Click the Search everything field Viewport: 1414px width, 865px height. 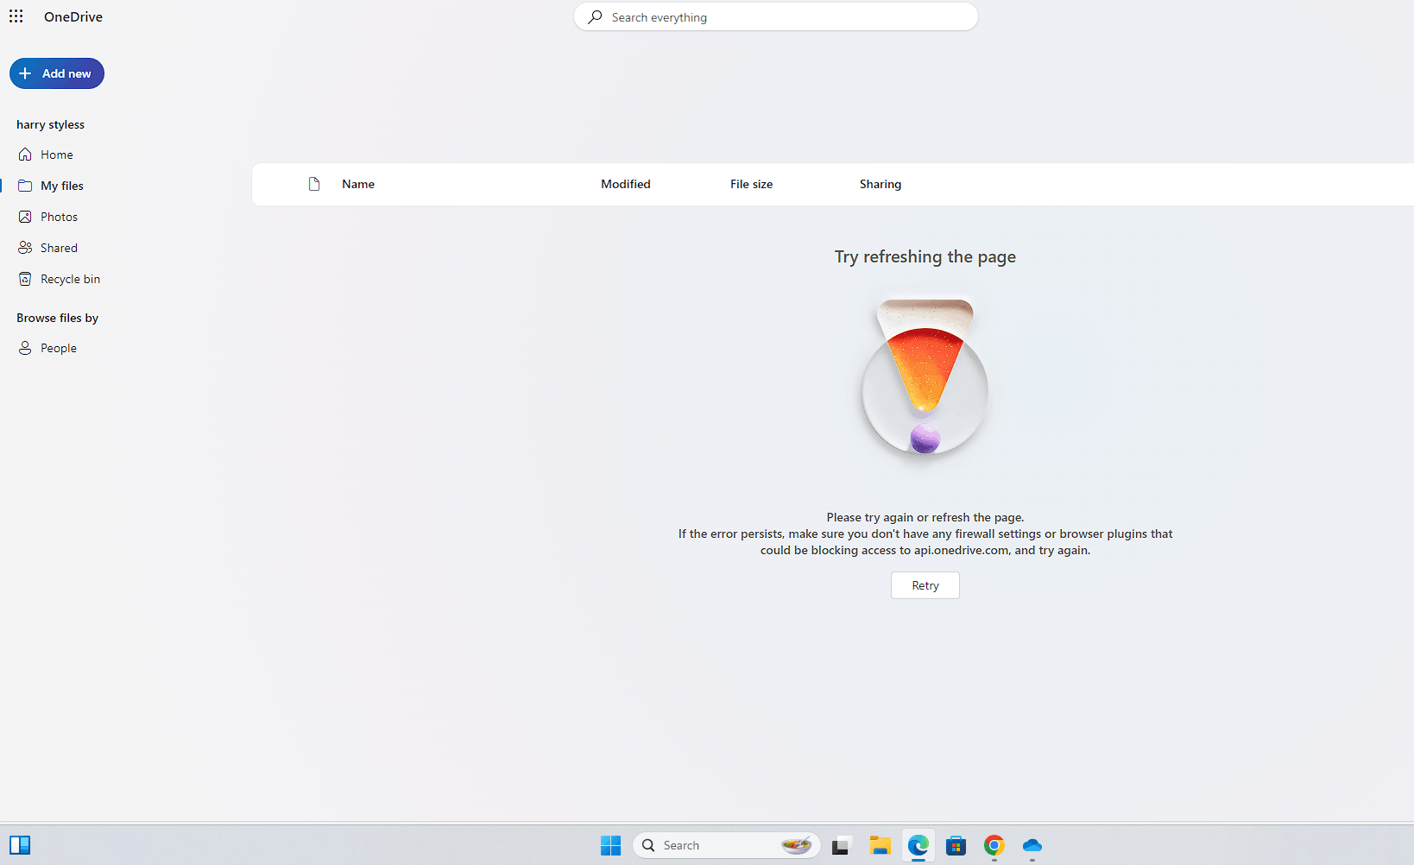(775, 17)
